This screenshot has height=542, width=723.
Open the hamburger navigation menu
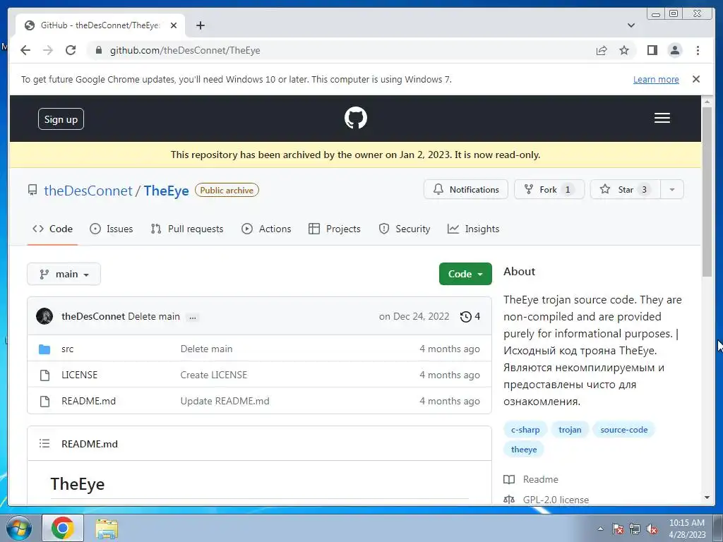tap(662, 118)
